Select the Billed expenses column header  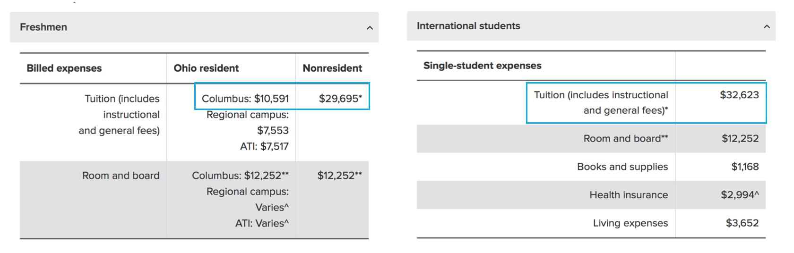pyautogui.click(x=64, y=68)
